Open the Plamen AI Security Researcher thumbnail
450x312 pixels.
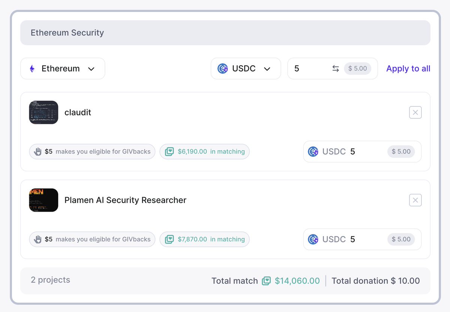(43, 200)
